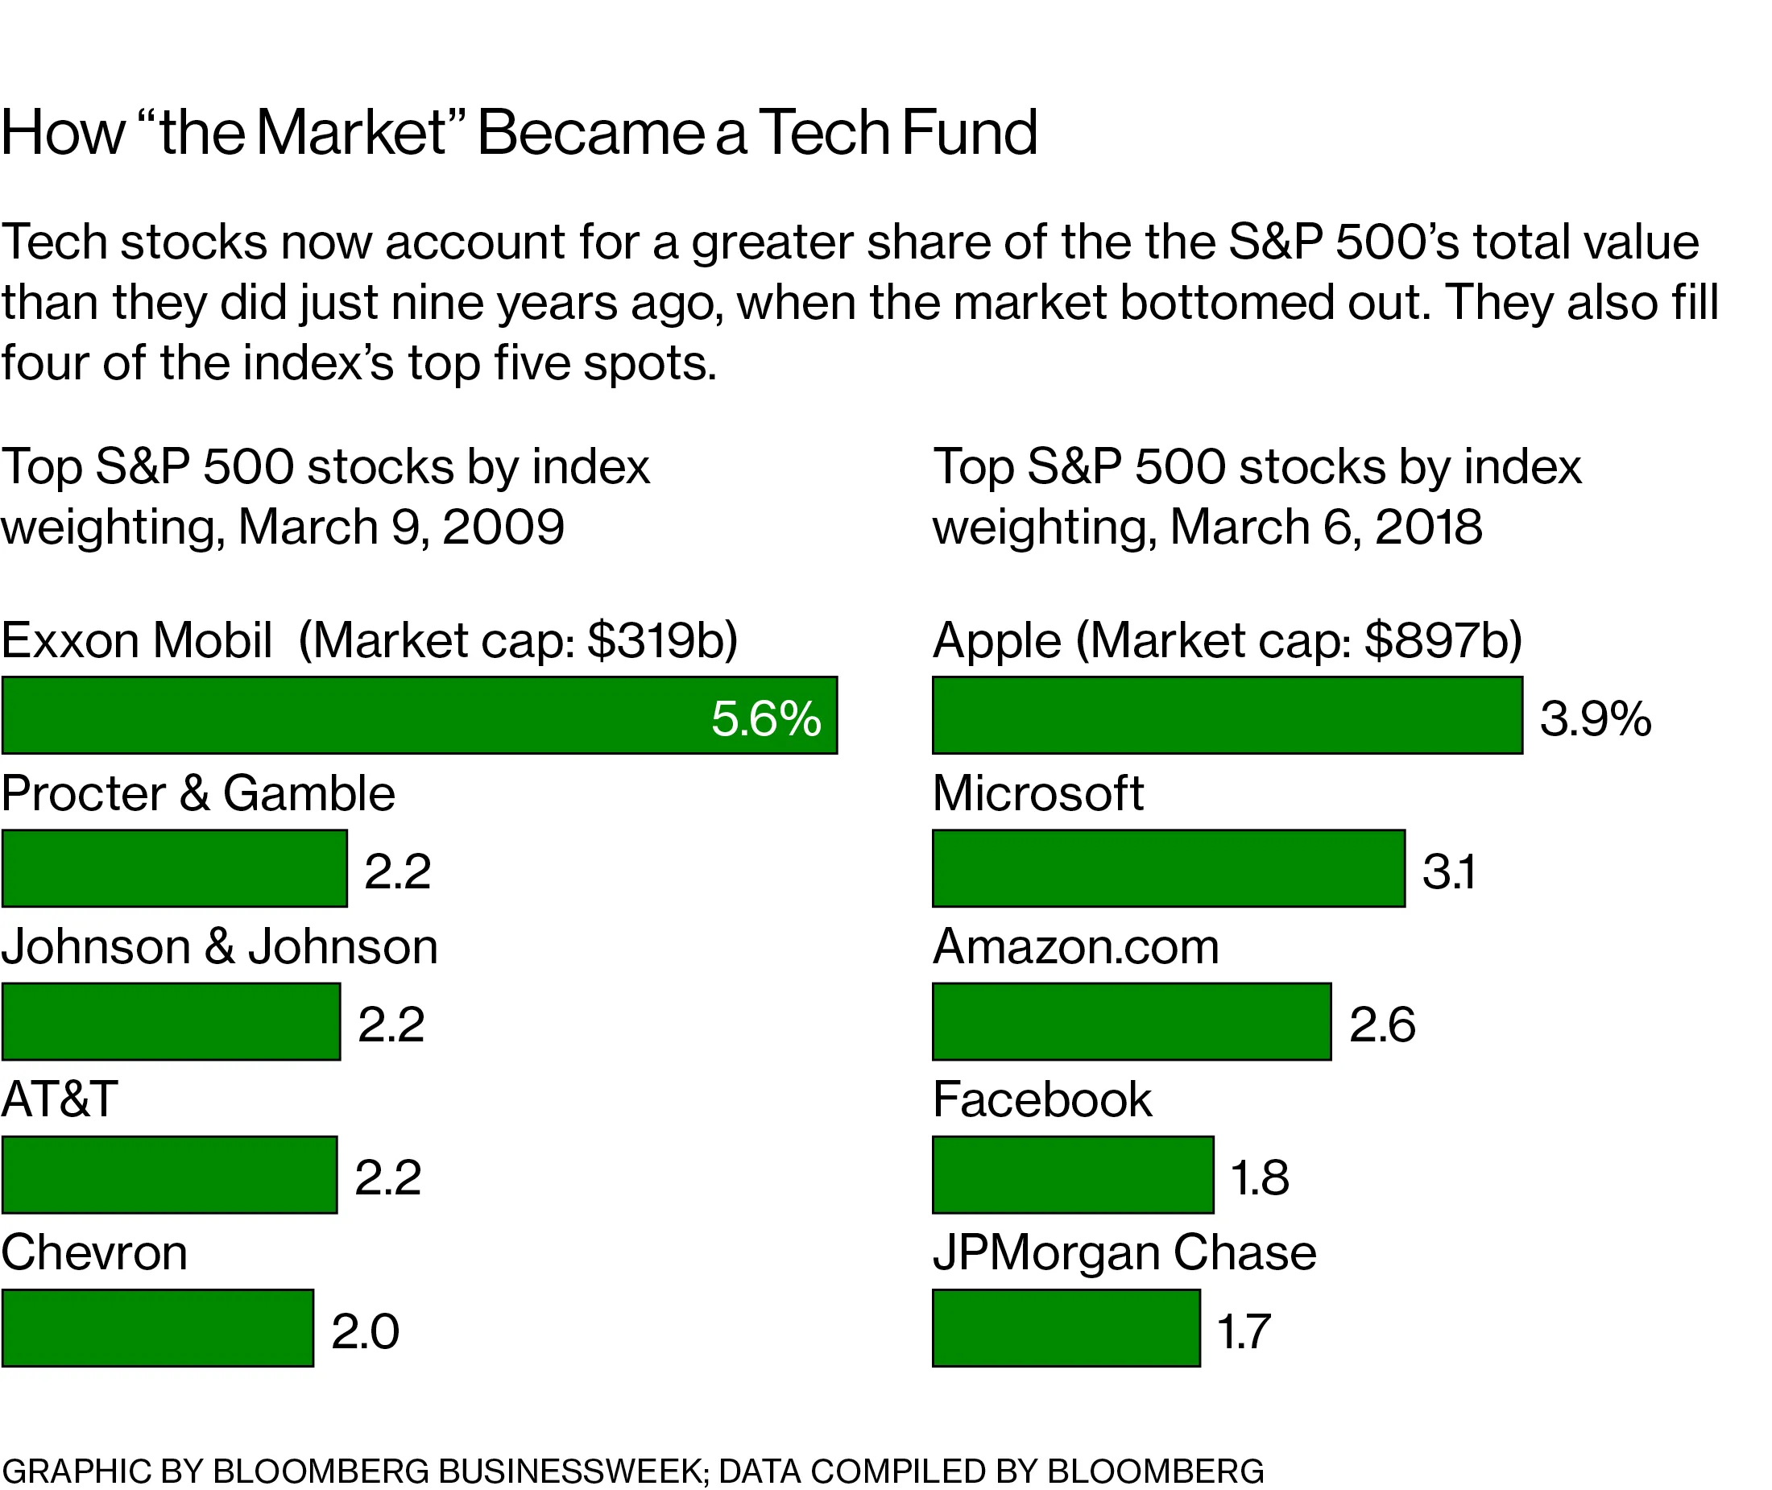Click the Facebook 1.8 value label
The height and width of the screenshot is (1490, 1772).
click(x=1259, y=1178)
